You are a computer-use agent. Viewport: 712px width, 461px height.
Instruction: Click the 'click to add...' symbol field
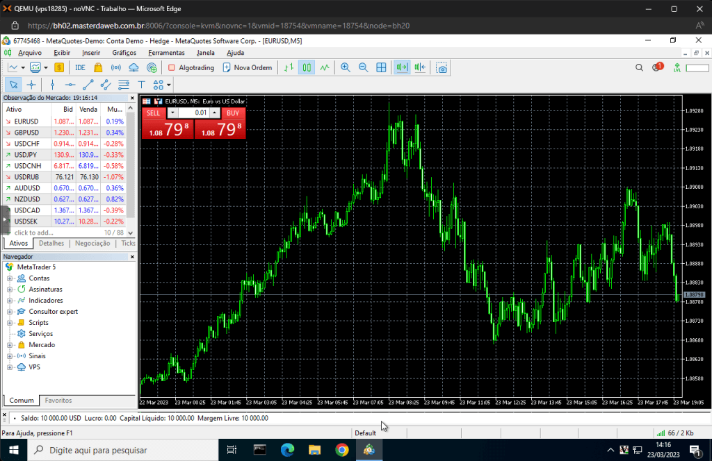[x=34, y=233]
